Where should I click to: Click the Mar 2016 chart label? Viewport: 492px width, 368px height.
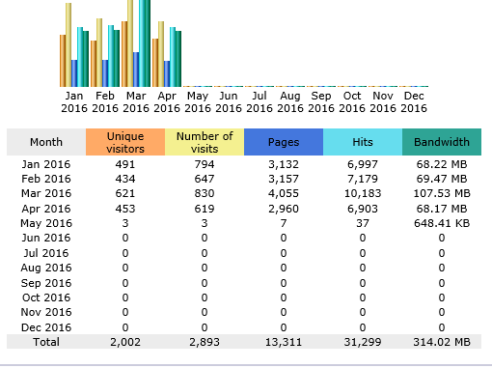coord(136,101)
